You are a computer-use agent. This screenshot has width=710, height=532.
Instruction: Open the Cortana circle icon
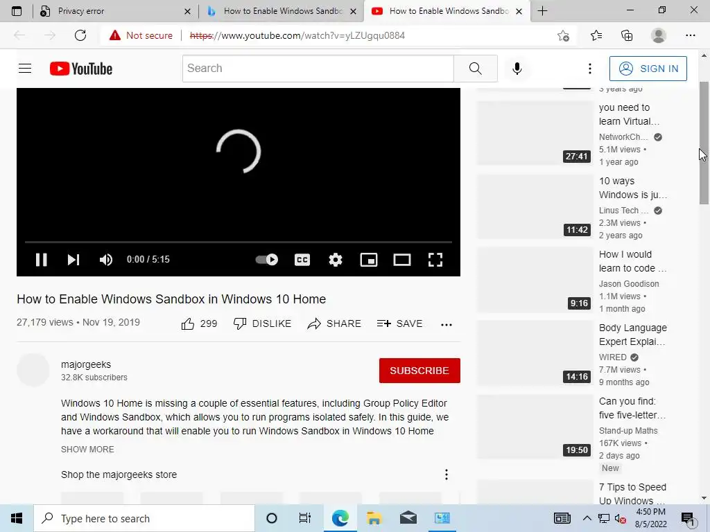click(272, 518)
